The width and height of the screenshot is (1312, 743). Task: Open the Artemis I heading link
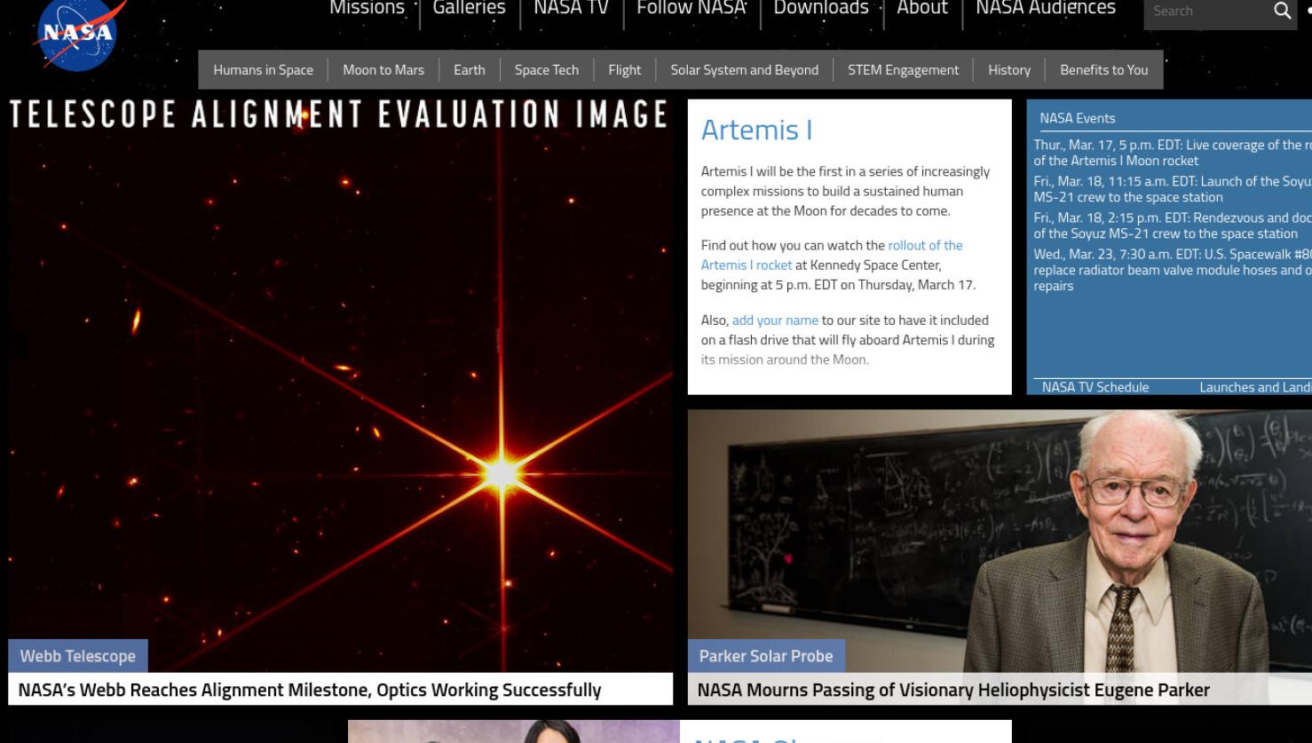(756, 130)
